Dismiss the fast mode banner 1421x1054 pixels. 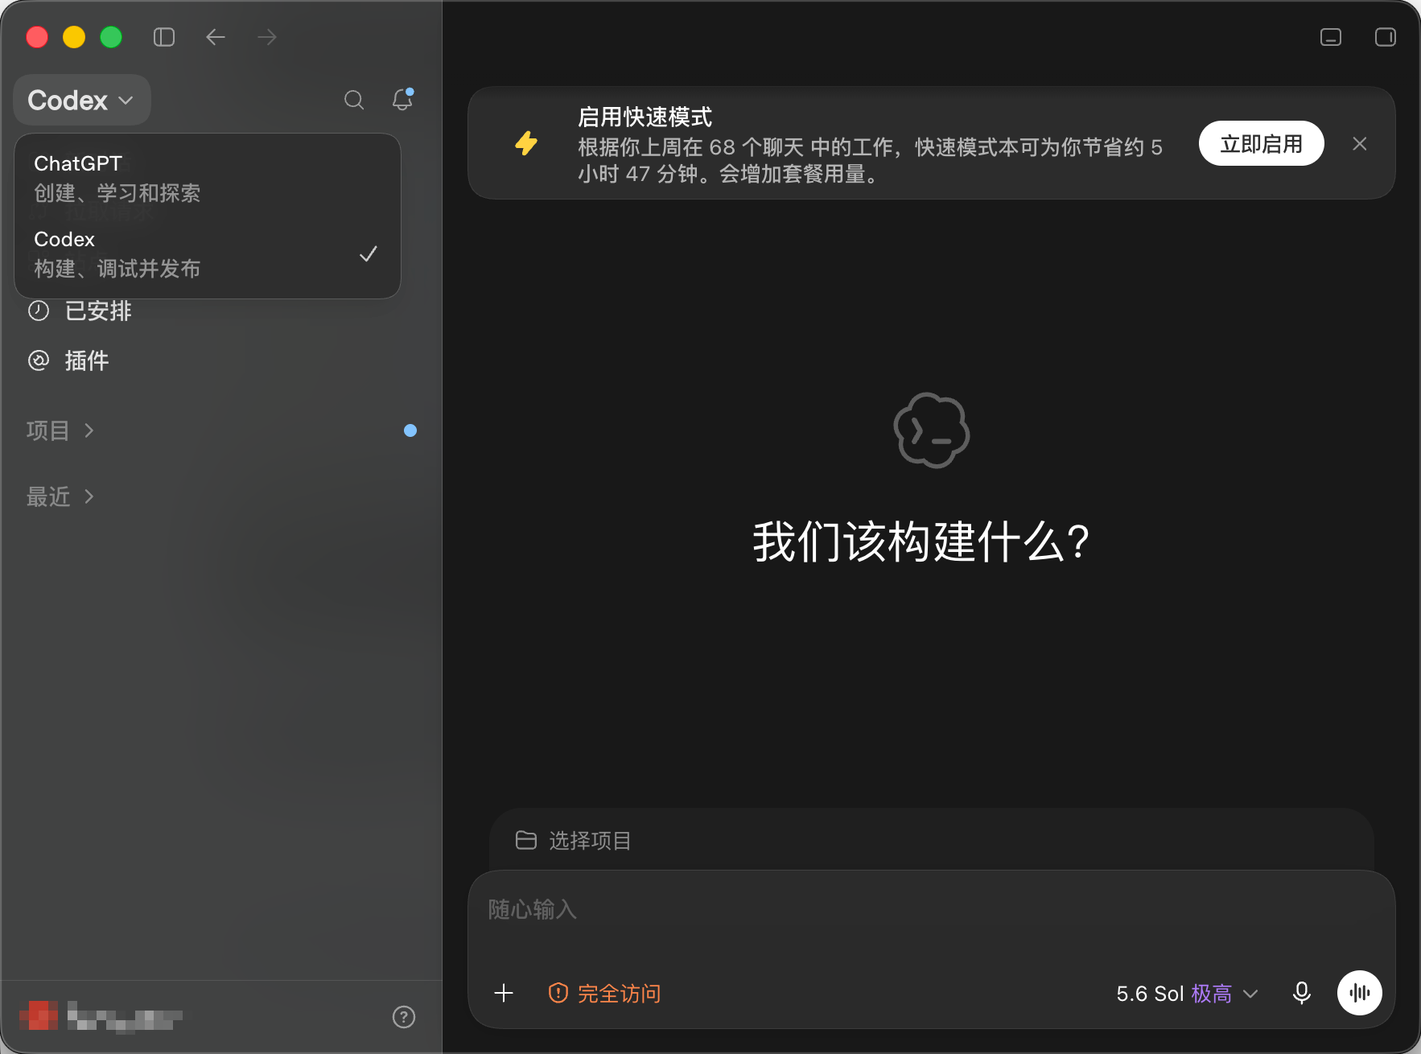pyautogui.click(x=1360, y=144)
